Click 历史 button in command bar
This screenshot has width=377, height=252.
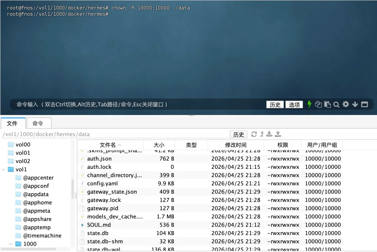275,104
